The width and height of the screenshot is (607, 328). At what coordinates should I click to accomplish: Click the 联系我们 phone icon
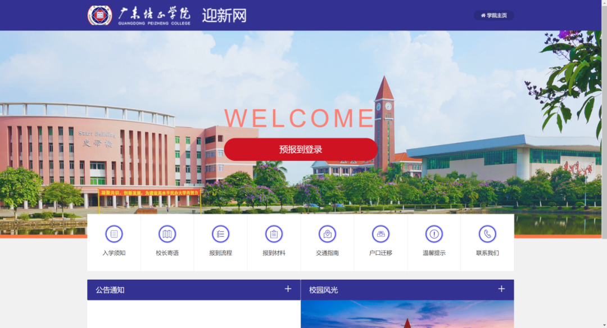click(487, 235)
